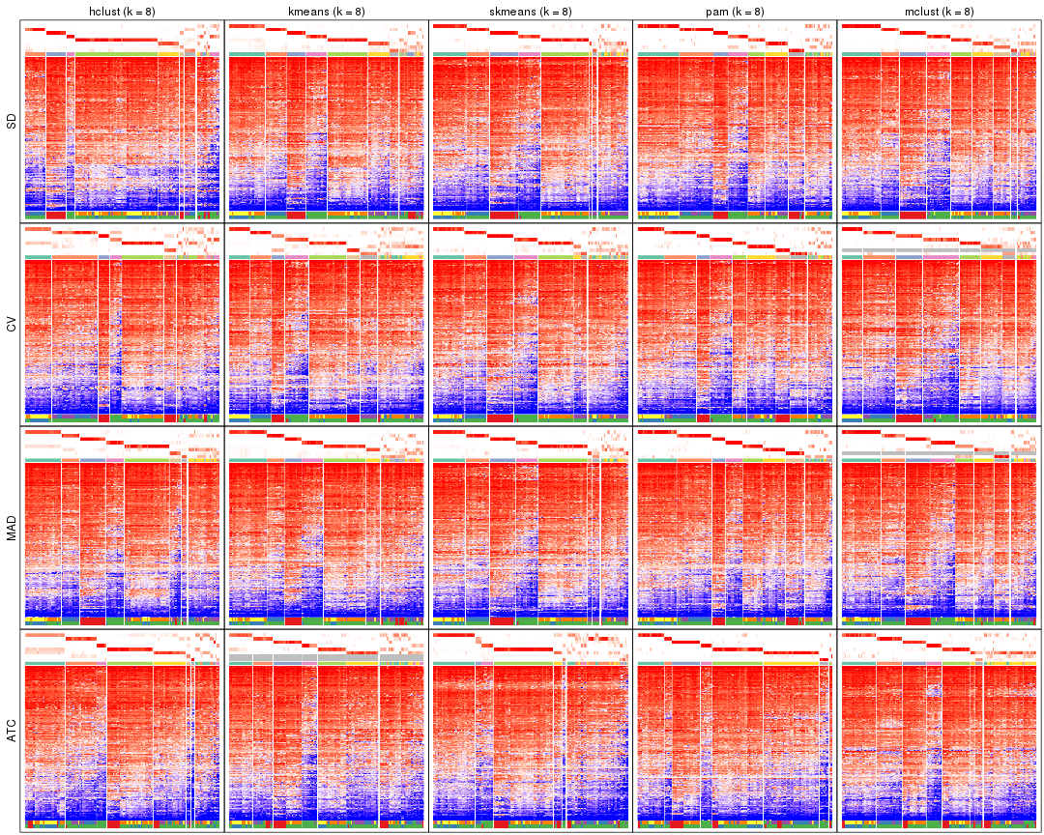This screenshot has width=1044, height=835.
Task: Expand the MAD row label
Action: tap(11, 527)
